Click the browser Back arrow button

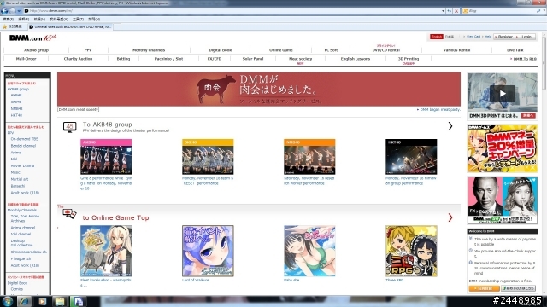coord(4,11)
